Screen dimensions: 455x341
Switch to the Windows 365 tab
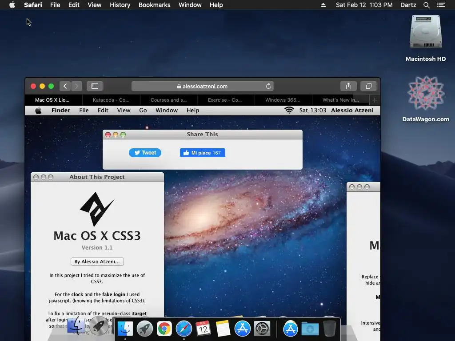click(283, 100)
